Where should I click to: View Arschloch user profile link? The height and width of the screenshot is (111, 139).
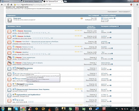pyautogui.click(x=104, y=36)
